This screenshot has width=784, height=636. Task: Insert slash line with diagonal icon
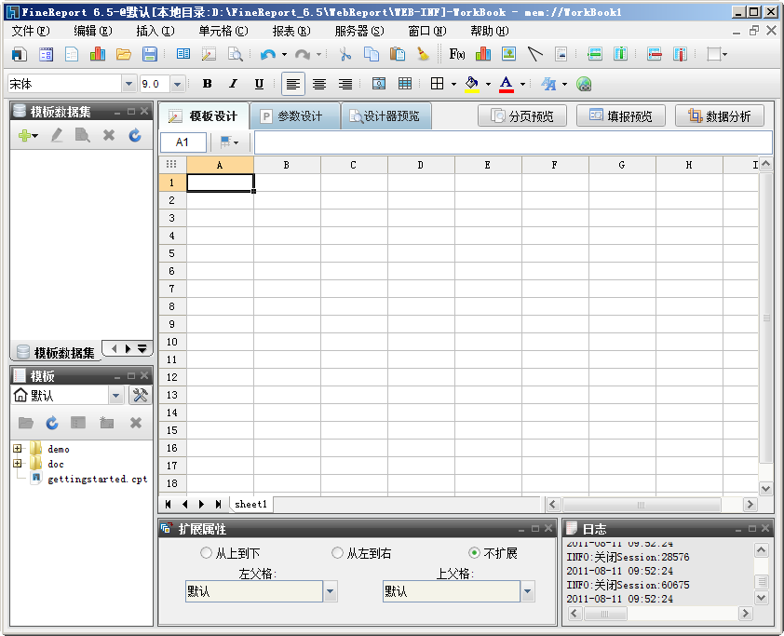pos(535,54)
